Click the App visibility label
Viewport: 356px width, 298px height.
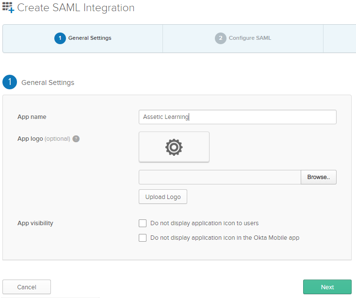point(35,223)
